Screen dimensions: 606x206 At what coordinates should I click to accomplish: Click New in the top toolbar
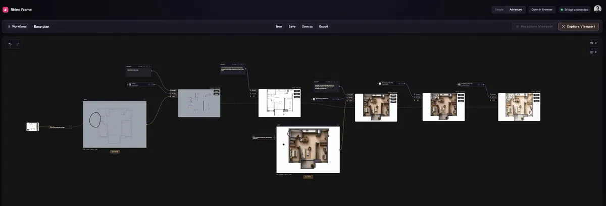point(279,26)
